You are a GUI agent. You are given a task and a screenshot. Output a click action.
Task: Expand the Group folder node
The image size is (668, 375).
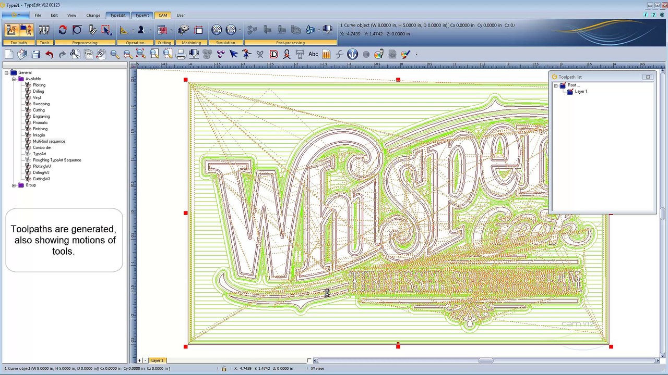tap(14, 185)
